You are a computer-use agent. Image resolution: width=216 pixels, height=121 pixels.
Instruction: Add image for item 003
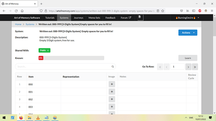pyautogui.click(x=112, y=107)
